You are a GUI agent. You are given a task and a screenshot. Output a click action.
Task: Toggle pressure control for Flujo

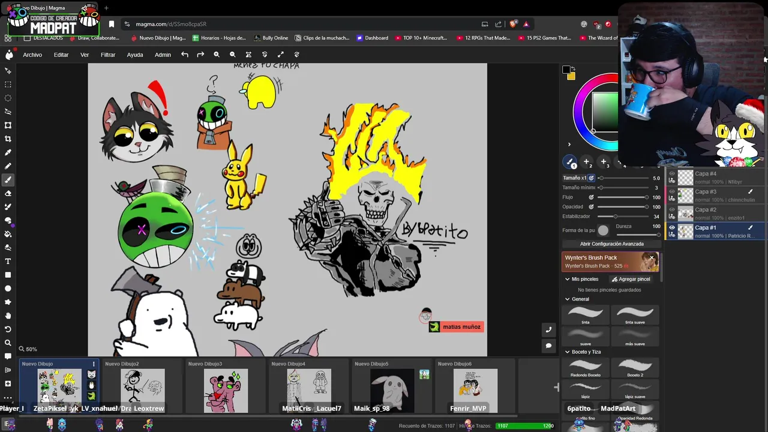click(x=591, y=197)
